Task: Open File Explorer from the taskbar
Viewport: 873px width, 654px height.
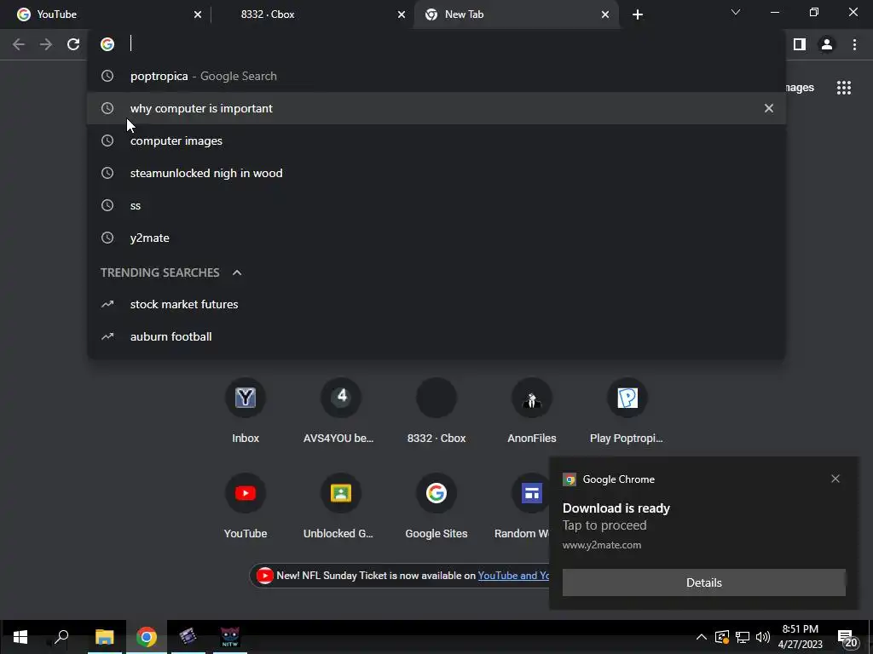Action: coord(104,637)
